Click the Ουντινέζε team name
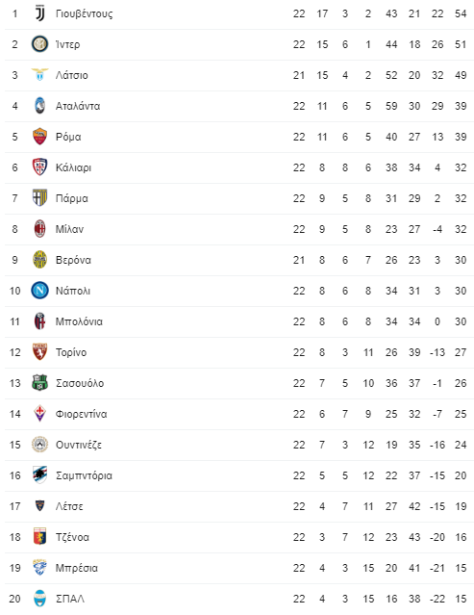This screenshot has width=474, height=615. (79, 446)
